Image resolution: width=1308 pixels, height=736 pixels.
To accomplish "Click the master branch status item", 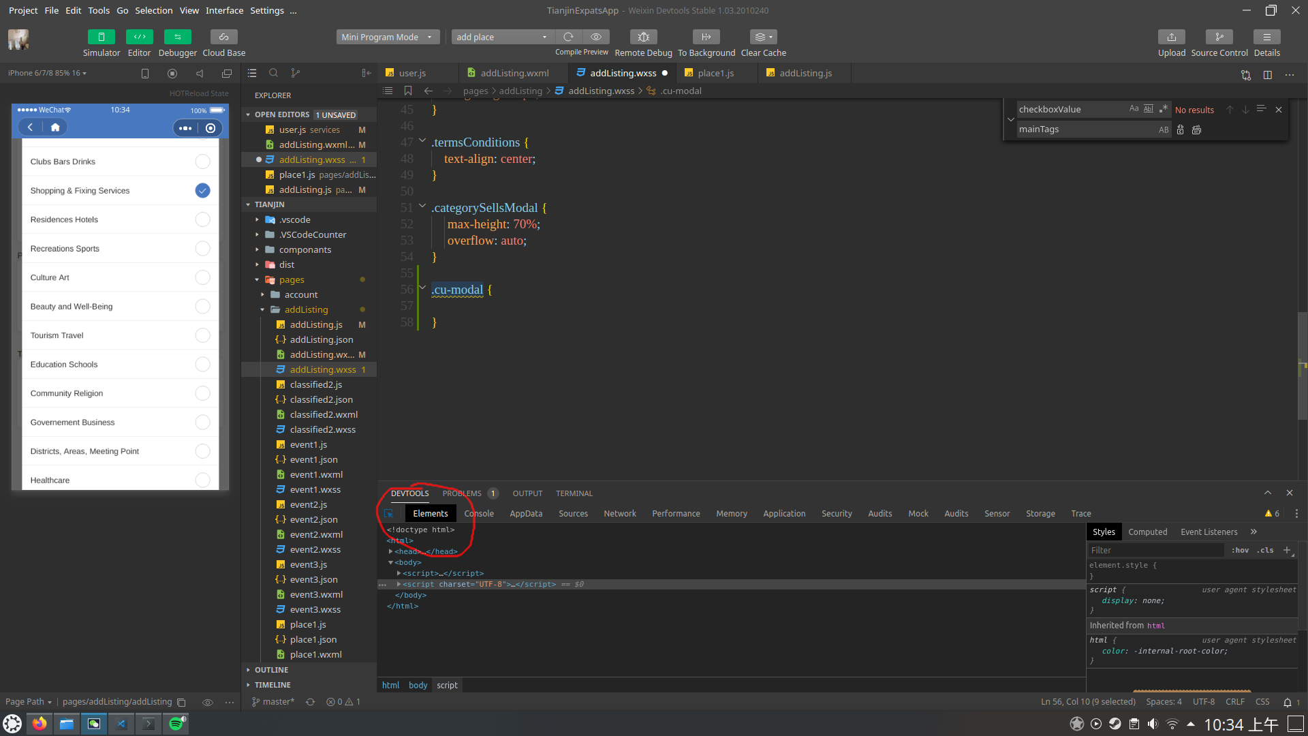I will pyautogui.click(x=273, y=702).
